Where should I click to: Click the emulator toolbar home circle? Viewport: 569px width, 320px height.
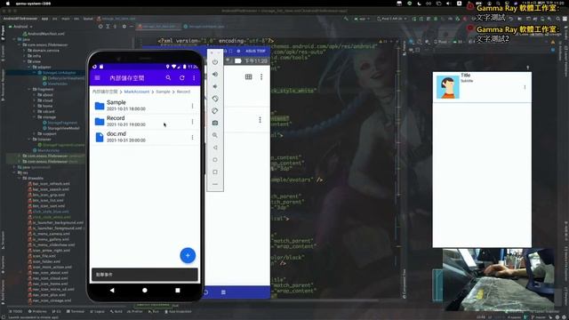pyautogui.click(x=215, y=160)
